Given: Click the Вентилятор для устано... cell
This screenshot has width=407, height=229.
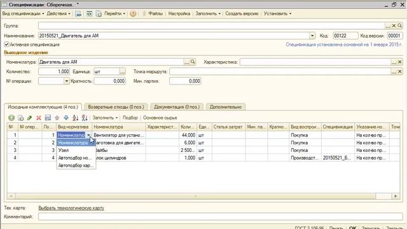Looking at the screenshot, I should point(119,135).
